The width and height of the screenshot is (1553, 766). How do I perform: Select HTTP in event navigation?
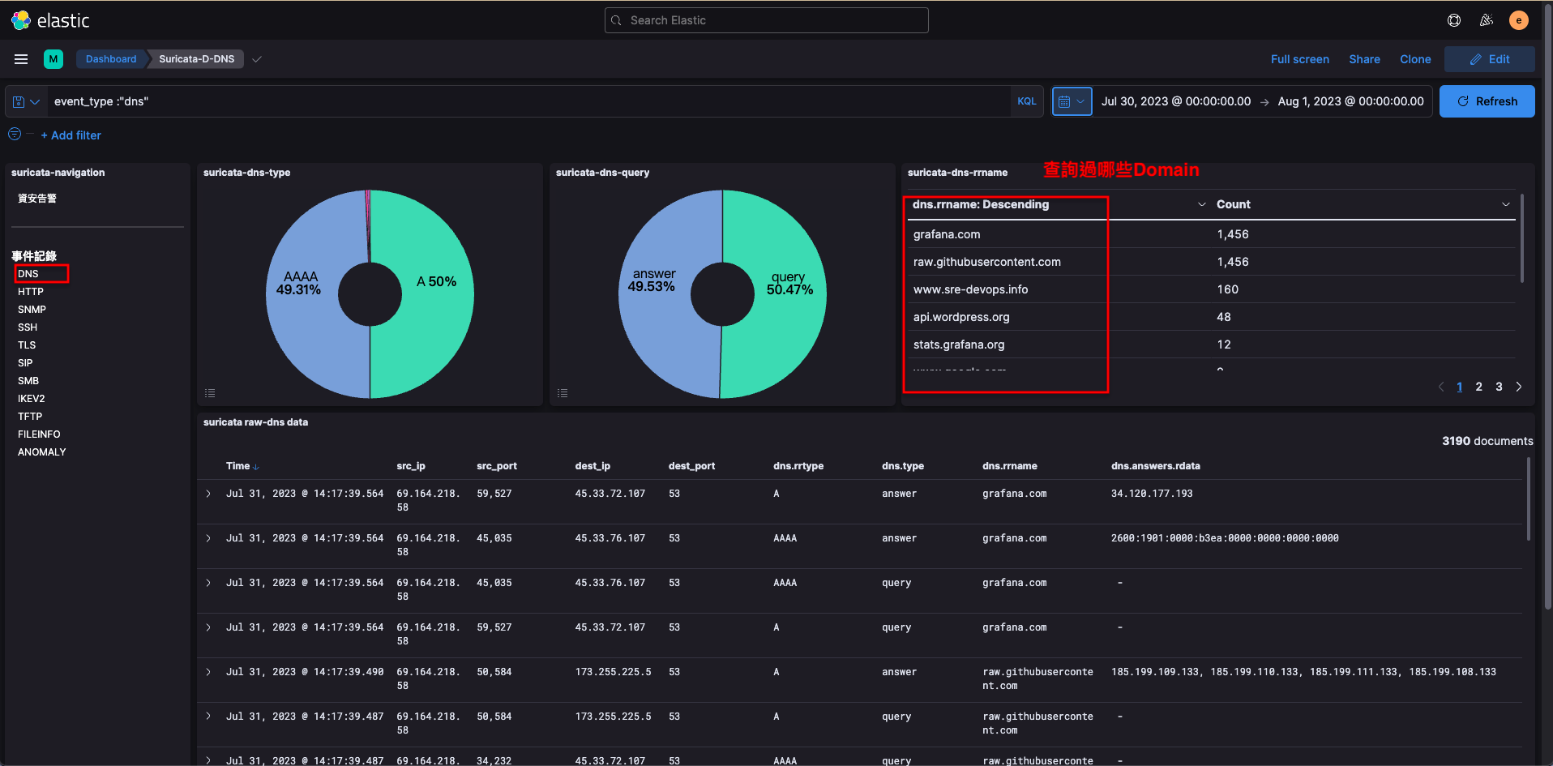pos(31,292)
